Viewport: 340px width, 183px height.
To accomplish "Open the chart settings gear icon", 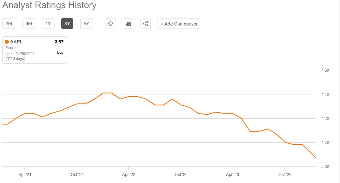I will coord(111,24).
